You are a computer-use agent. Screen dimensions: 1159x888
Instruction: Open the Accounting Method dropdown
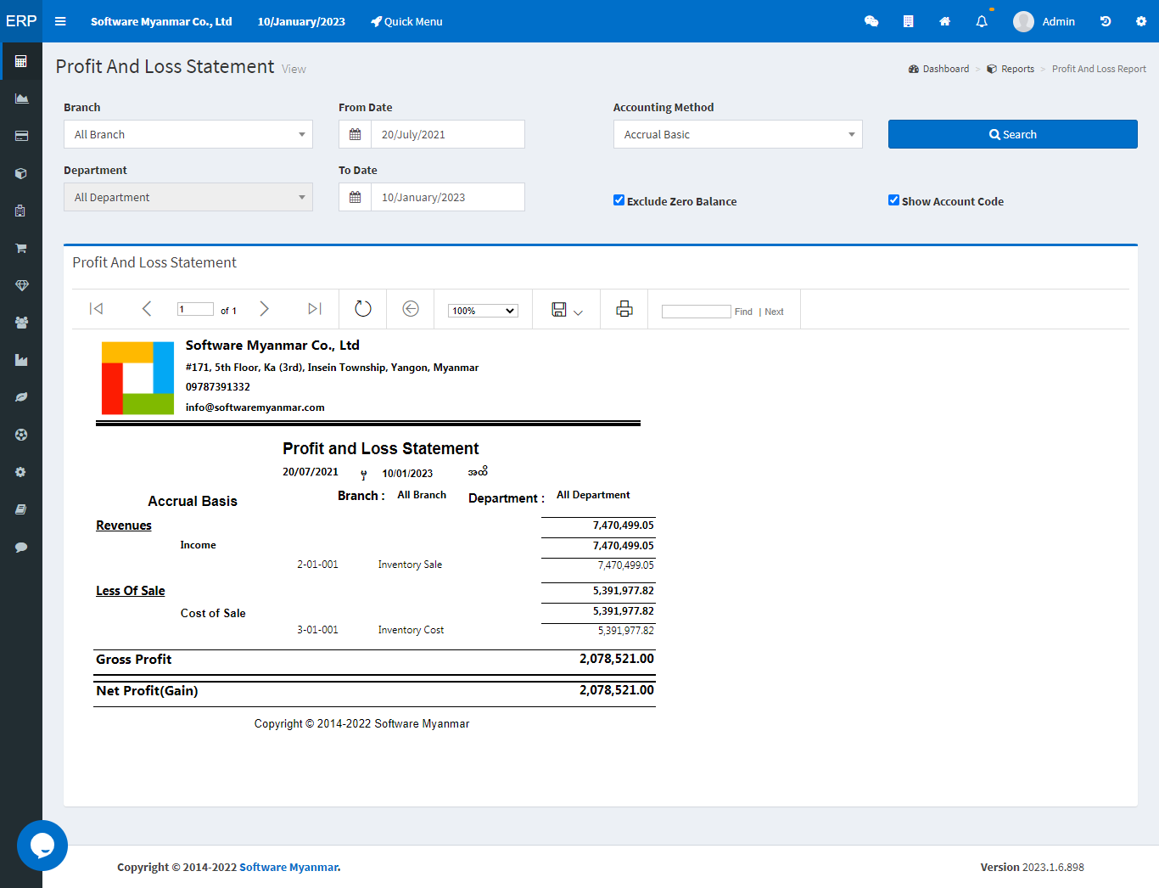(x=738, y=134)
